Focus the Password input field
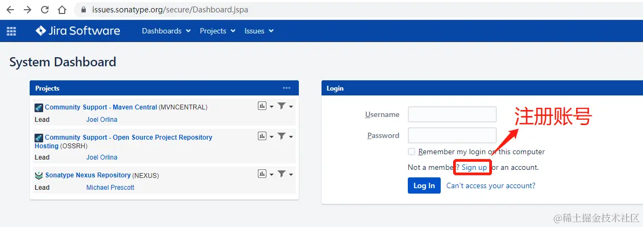 pos(452,135)
